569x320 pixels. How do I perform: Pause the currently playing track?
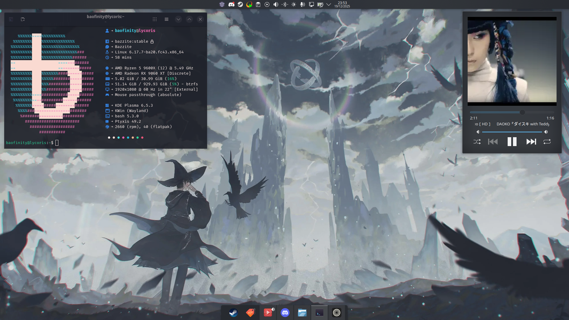(x=512, y=141)
